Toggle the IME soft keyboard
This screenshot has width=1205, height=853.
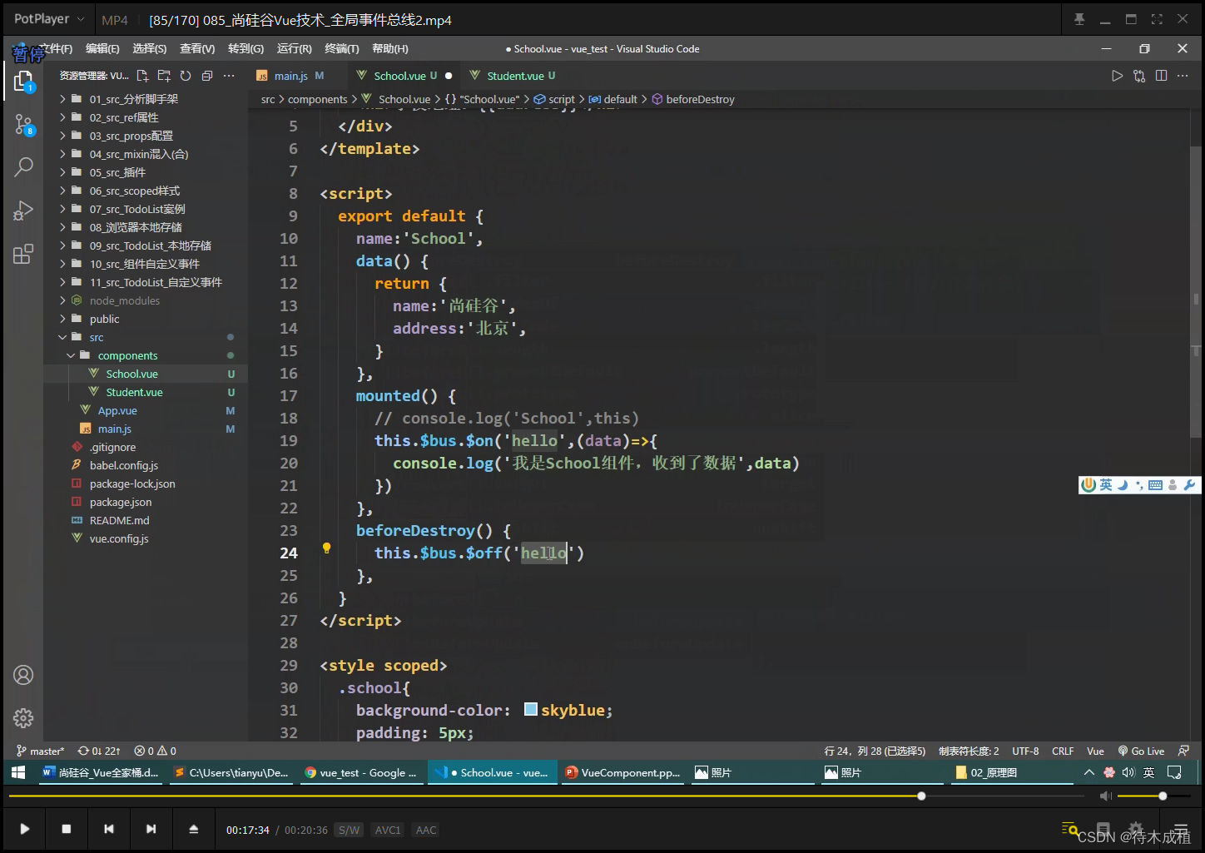pos(1155,484)
